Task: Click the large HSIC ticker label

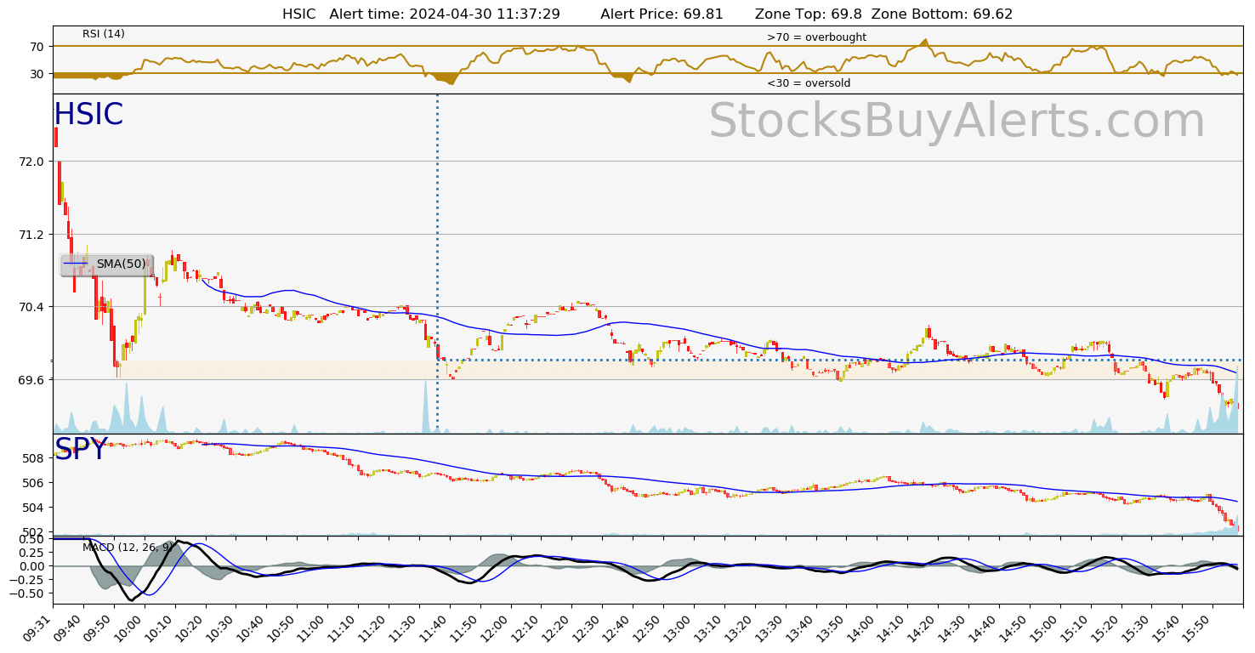Action: tap(88, 115)
